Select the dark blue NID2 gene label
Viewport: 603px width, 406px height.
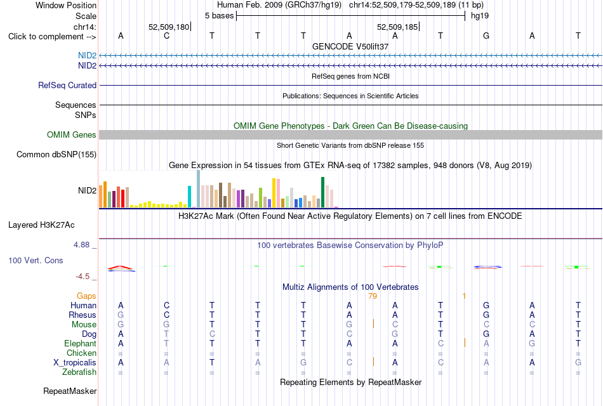88,66
